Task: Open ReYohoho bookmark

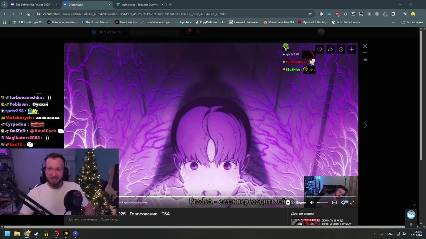Action: pyautogui.click(x=62, y=22)
